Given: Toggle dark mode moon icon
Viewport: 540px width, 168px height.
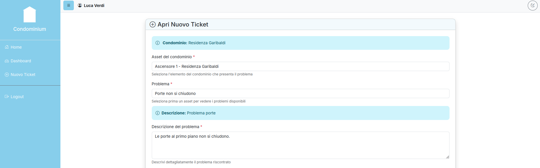Looking at the screenshot, I should 532,5.
